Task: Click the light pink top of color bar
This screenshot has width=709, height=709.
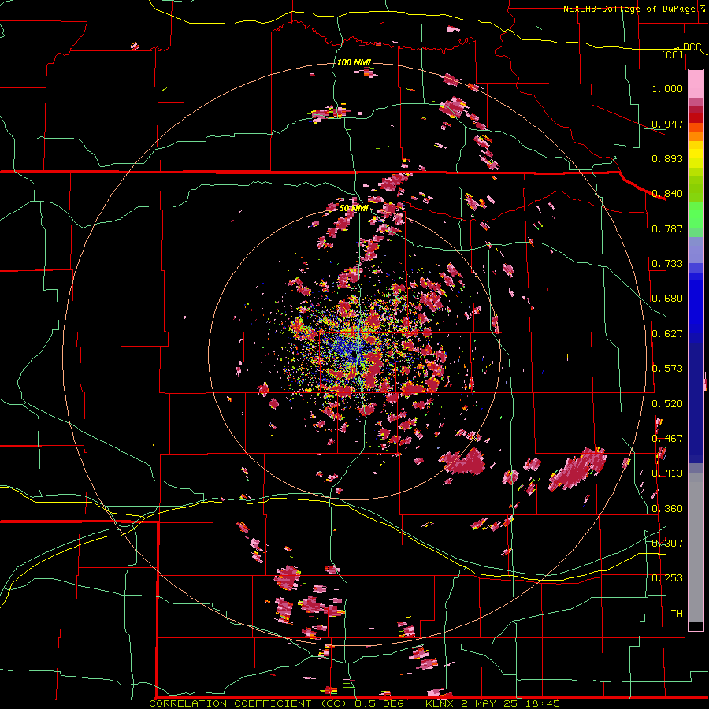Action: [x=696, y=84]
